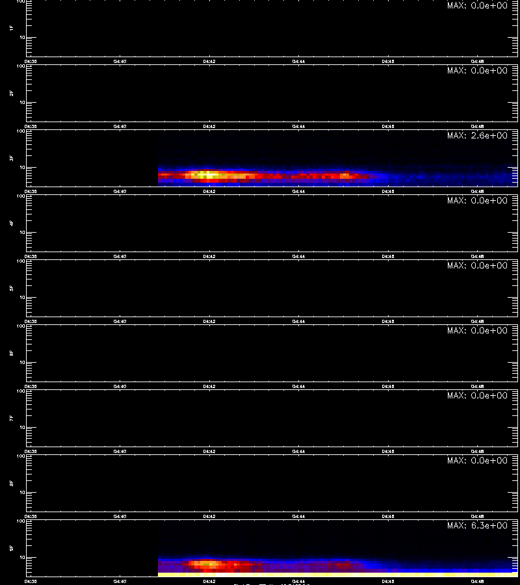Viewport: 520px width, 585px height.
Task: Click the "100" y-axis label of the 9F panel
Action: pyautogui.click(x=21, y=521)
